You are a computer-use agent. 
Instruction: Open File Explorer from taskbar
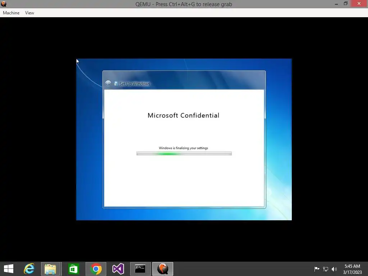pos(50,269)
